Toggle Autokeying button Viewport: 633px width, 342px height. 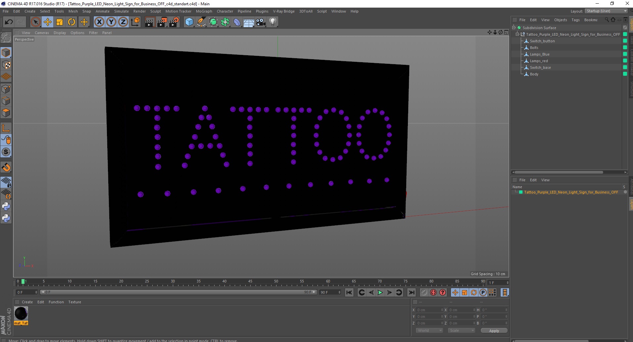tap(433, 292)
